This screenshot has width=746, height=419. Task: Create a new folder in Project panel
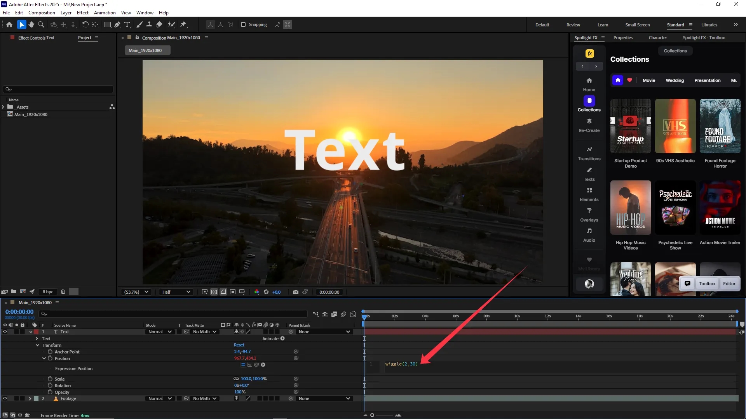[14, 291]
